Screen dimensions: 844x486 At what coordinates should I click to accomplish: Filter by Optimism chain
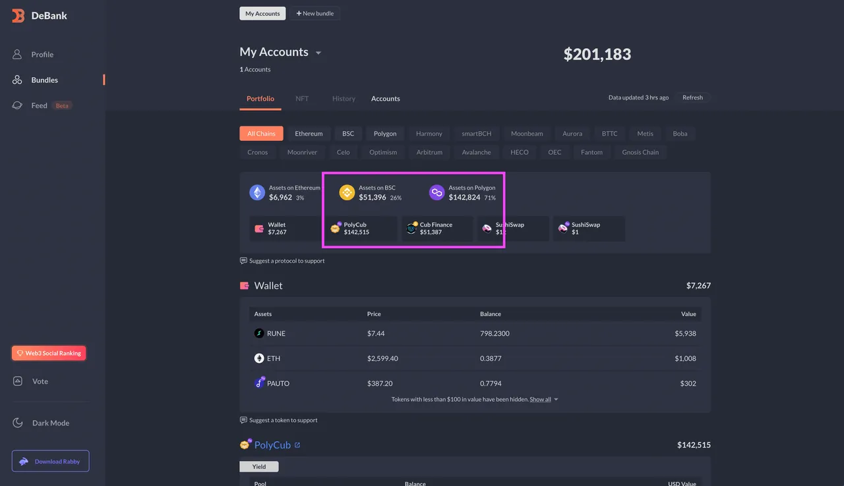[383, 152]
